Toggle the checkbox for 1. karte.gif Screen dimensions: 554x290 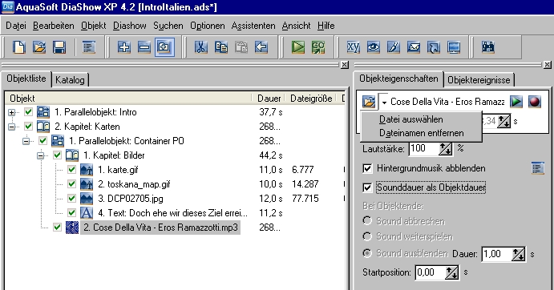(71, 170)
